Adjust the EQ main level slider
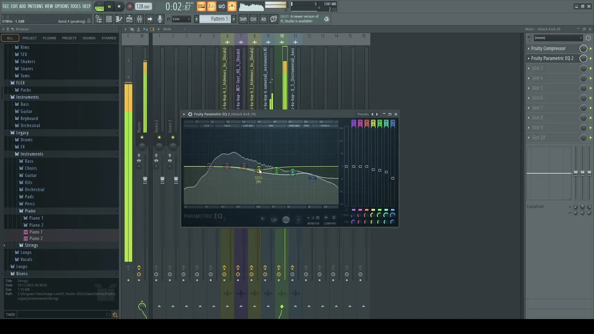Viewport: 594px width, 334px height. coord(346,167)
